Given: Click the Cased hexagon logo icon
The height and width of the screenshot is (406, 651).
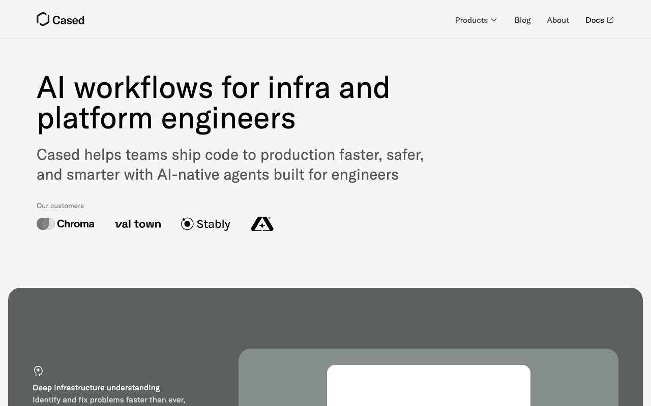Looking at the screenshot, I should (x=43, y=19).
